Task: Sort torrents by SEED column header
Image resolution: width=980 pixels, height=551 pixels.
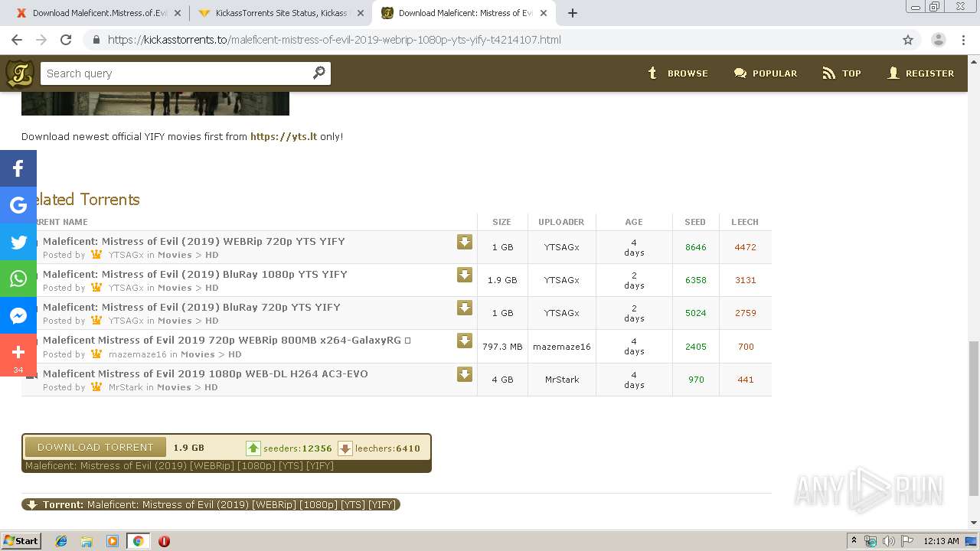Action: (695, 222)
